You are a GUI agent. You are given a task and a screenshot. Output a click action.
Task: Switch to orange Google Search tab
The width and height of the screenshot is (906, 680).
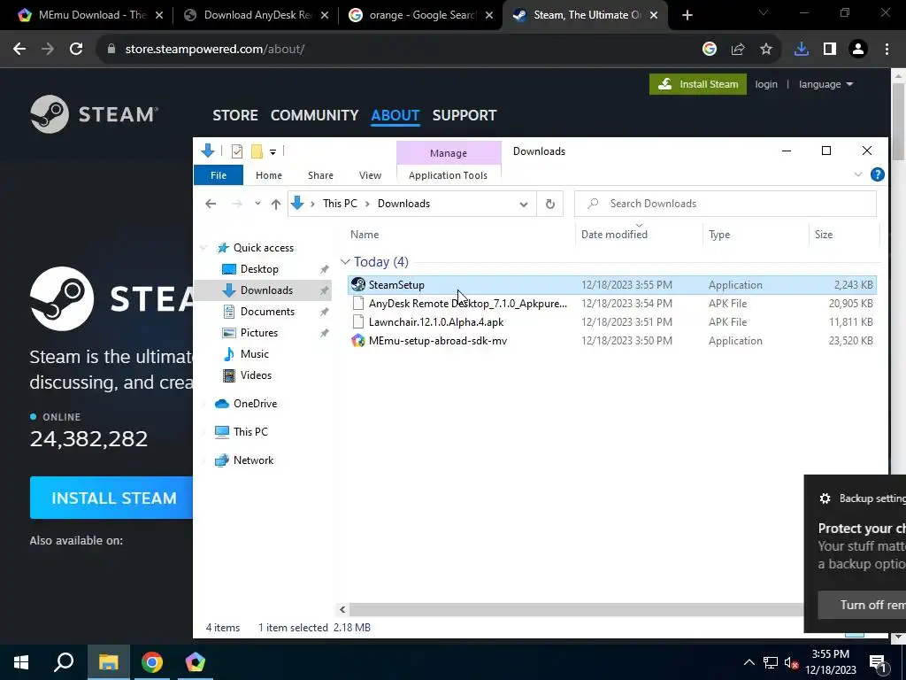coord(420,15)
